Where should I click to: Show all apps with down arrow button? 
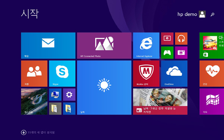[x=24, y=133]
